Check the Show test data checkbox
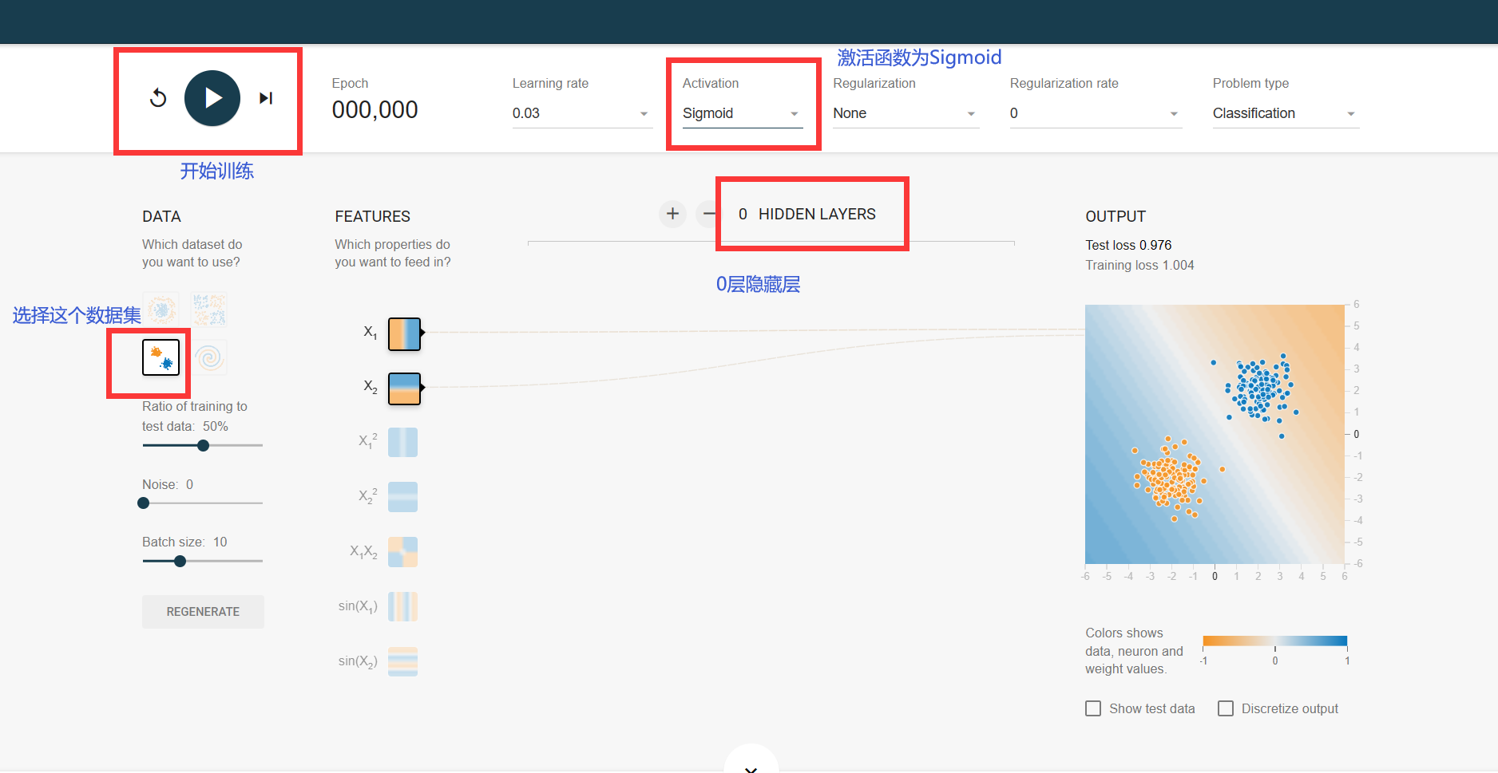 tap(1093, 708)
